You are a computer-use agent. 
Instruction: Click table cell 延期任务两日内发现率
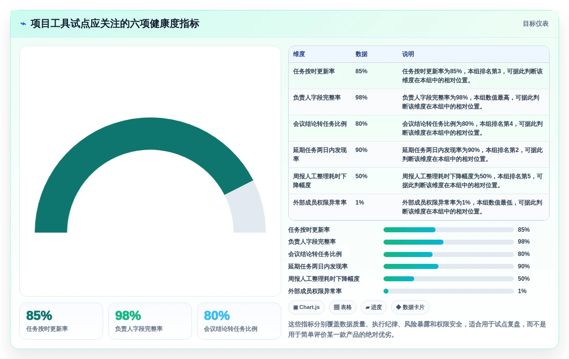tap(319, 154)
